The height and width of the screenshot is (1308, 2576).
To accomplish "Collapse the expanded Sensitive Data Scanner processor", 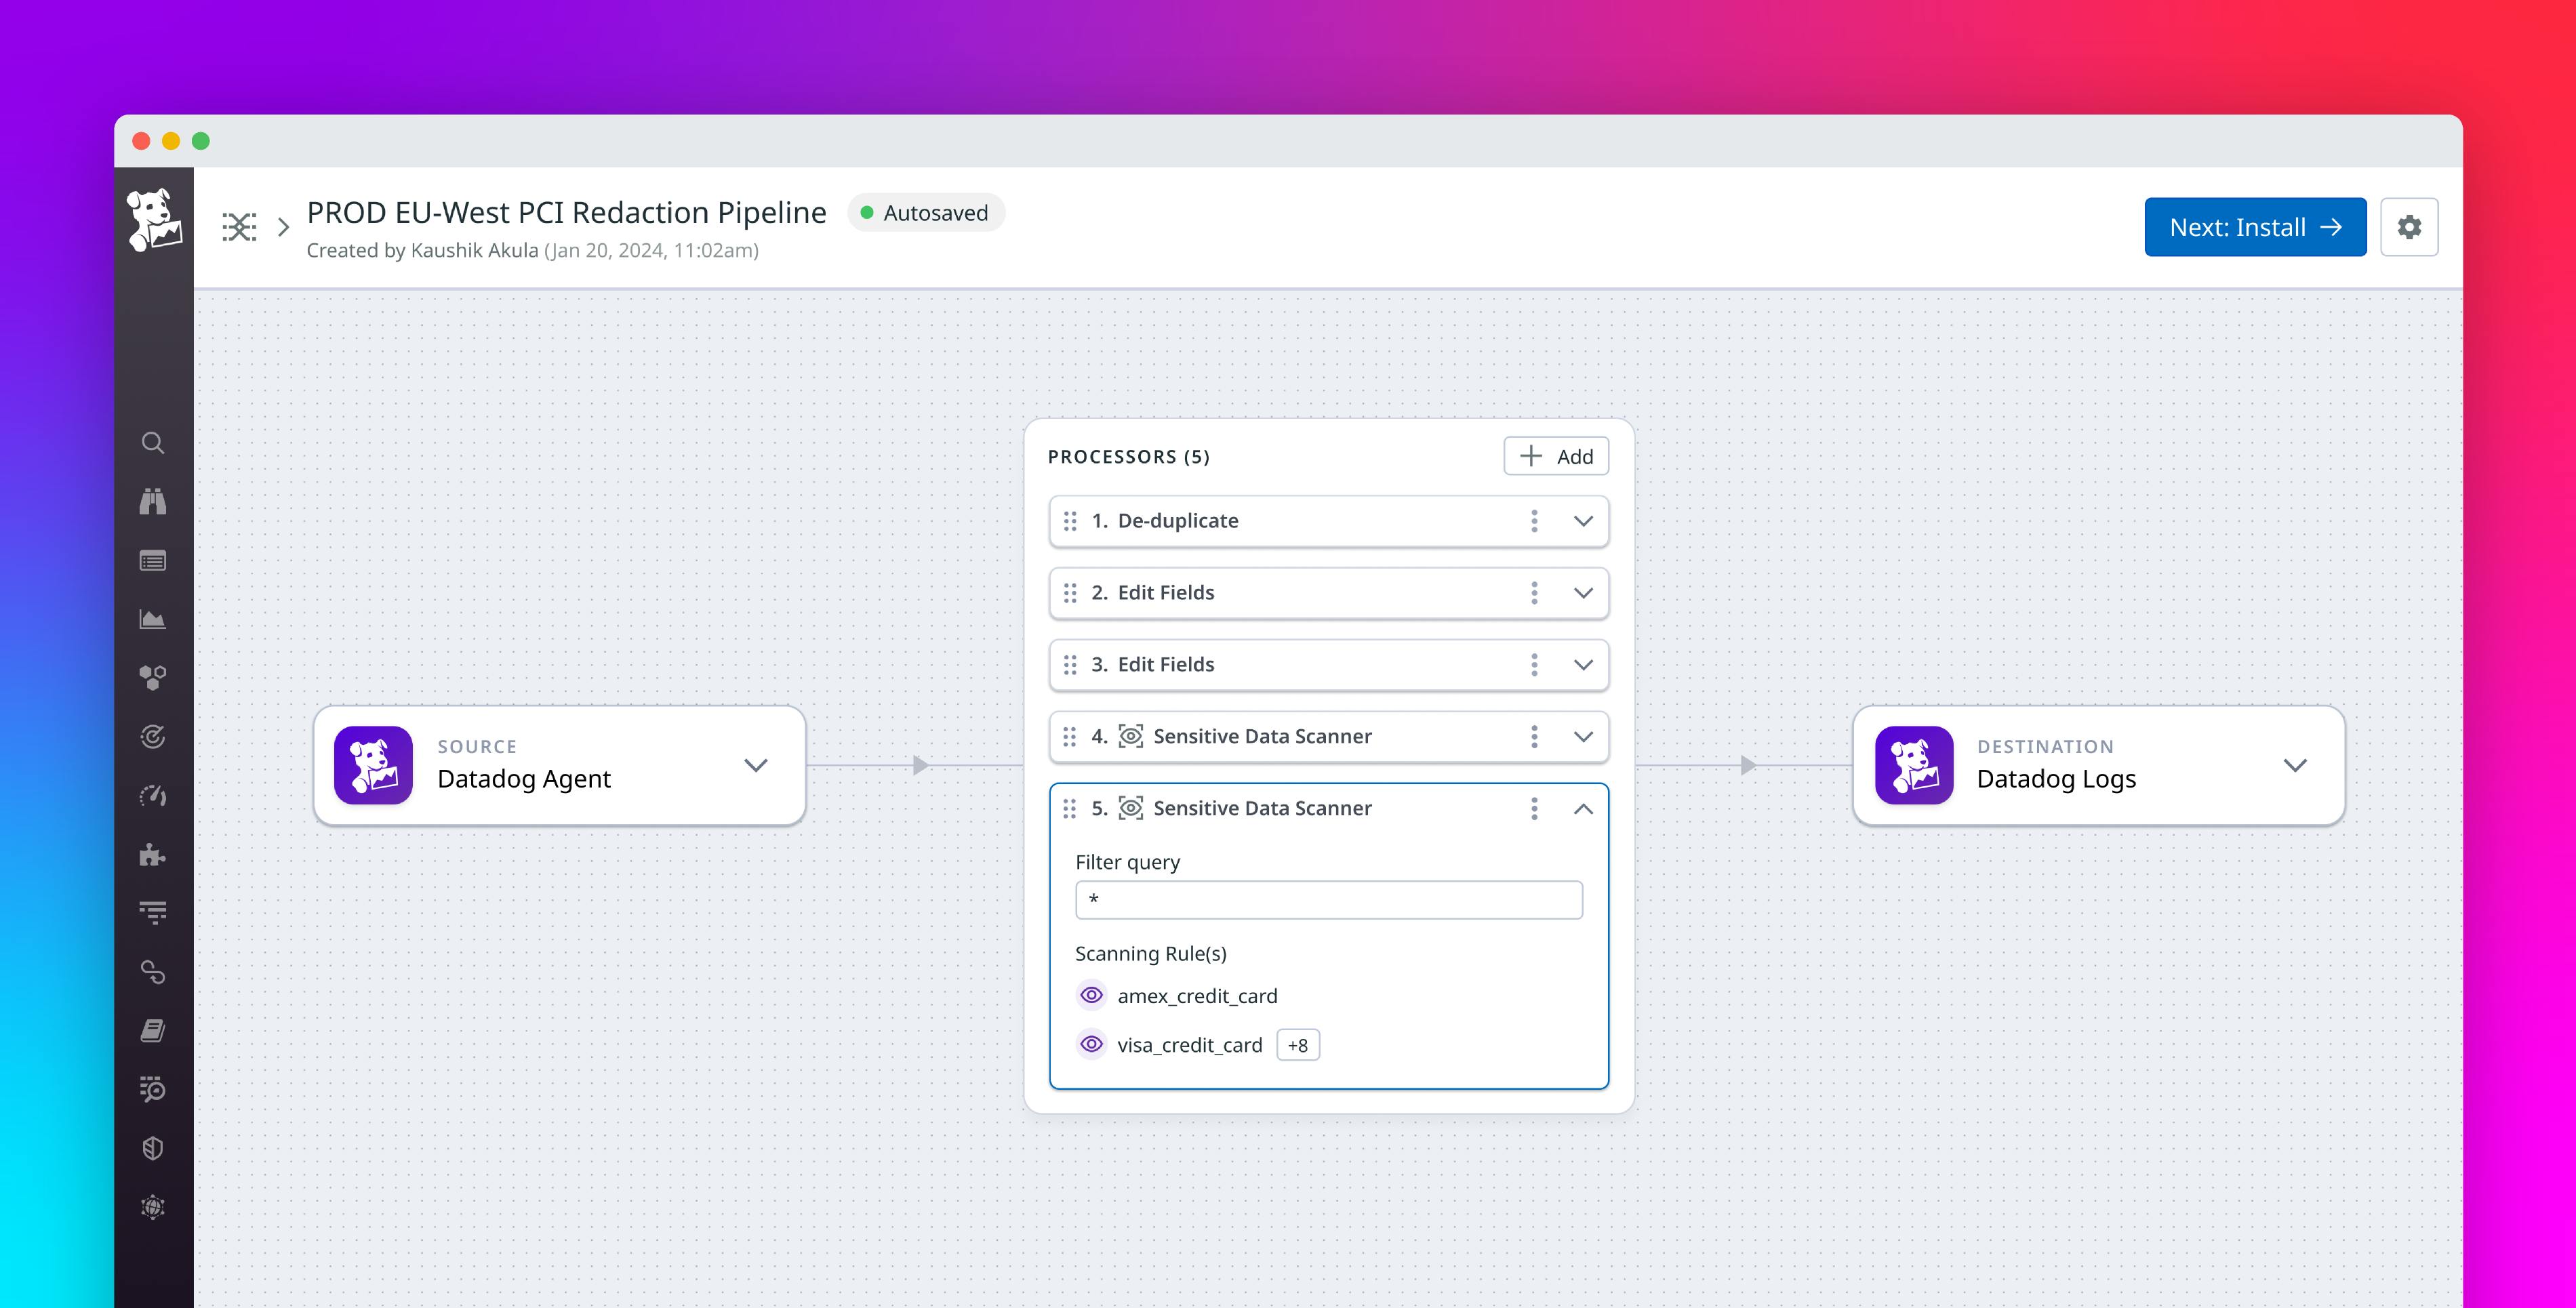I will [1584, 808].
